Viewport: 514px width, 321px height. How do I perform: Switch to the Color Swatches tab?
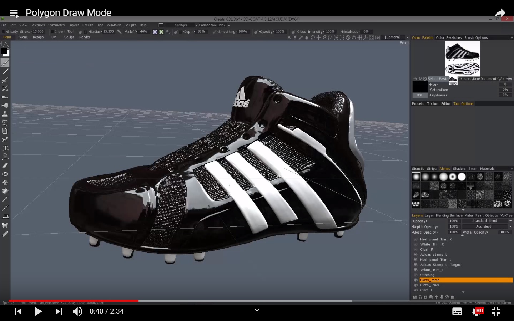[x=449, y=38]
